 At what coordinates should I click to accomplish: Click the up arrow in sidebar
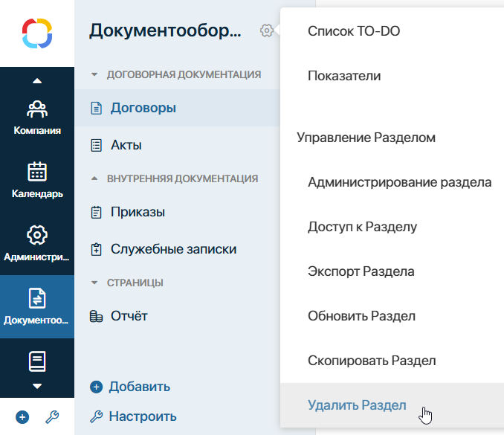37,81
